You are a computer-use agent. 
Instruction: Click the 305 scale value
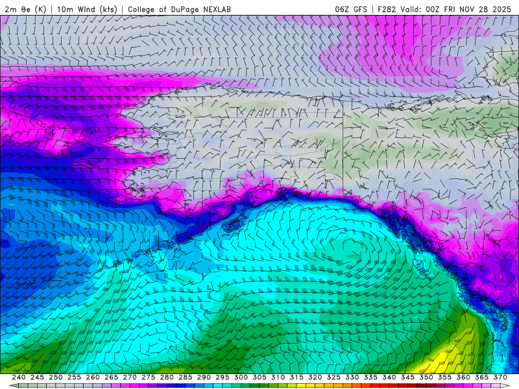pyautogui.click(x=259, y=377)
